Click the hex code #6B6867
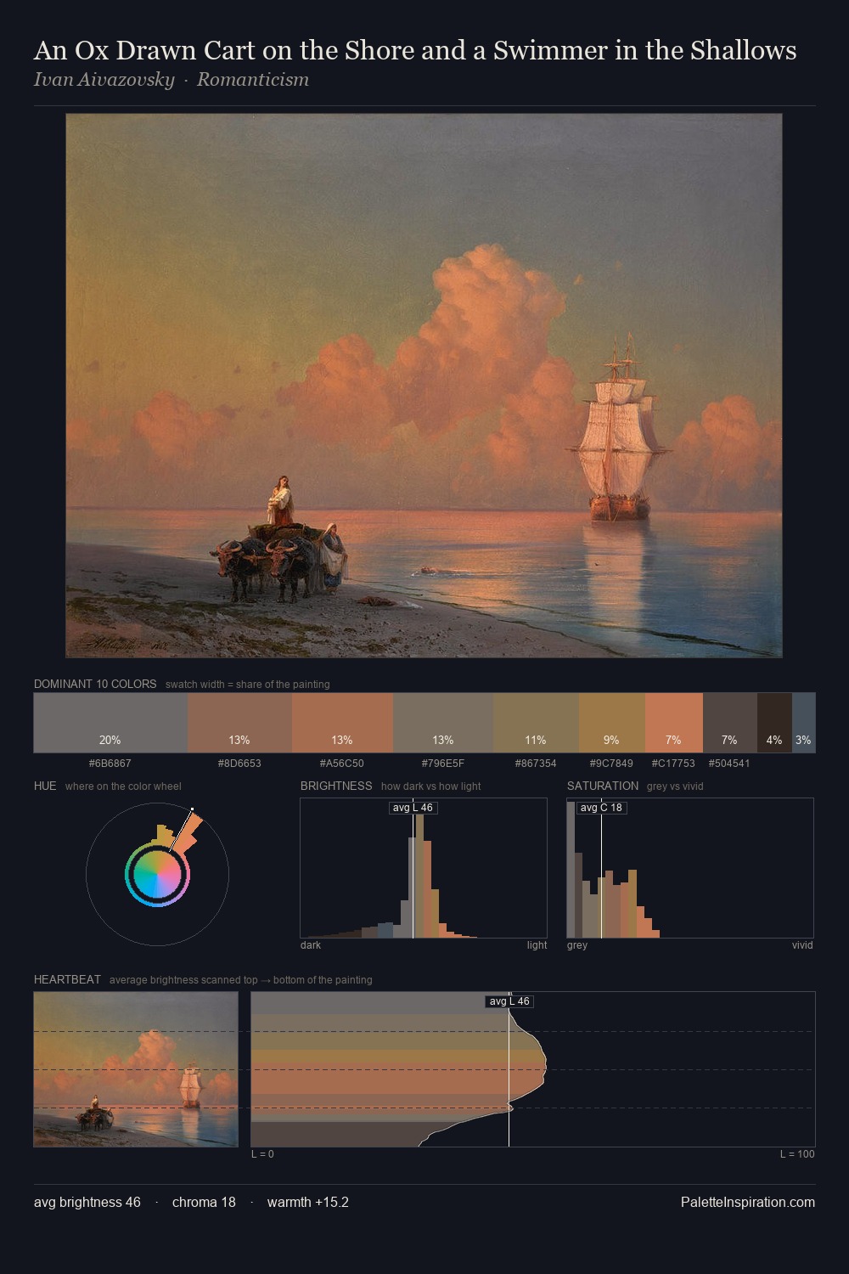The width and height of the screenshot is (849, 1274). tap(110, 764)
